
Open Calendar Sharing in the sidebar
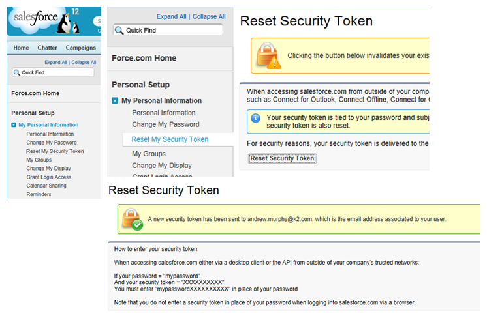(46, 186)
